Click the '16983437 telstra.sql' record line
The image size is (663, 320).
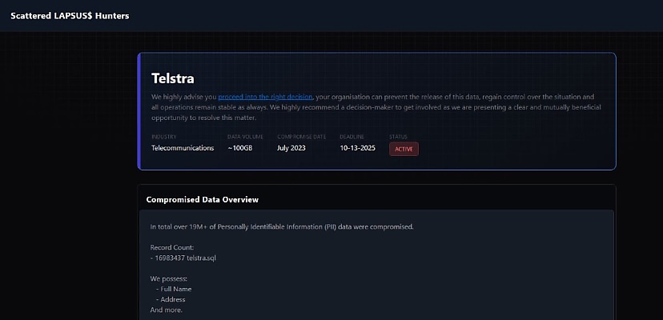pyautogui.click(x=183, y=258)
